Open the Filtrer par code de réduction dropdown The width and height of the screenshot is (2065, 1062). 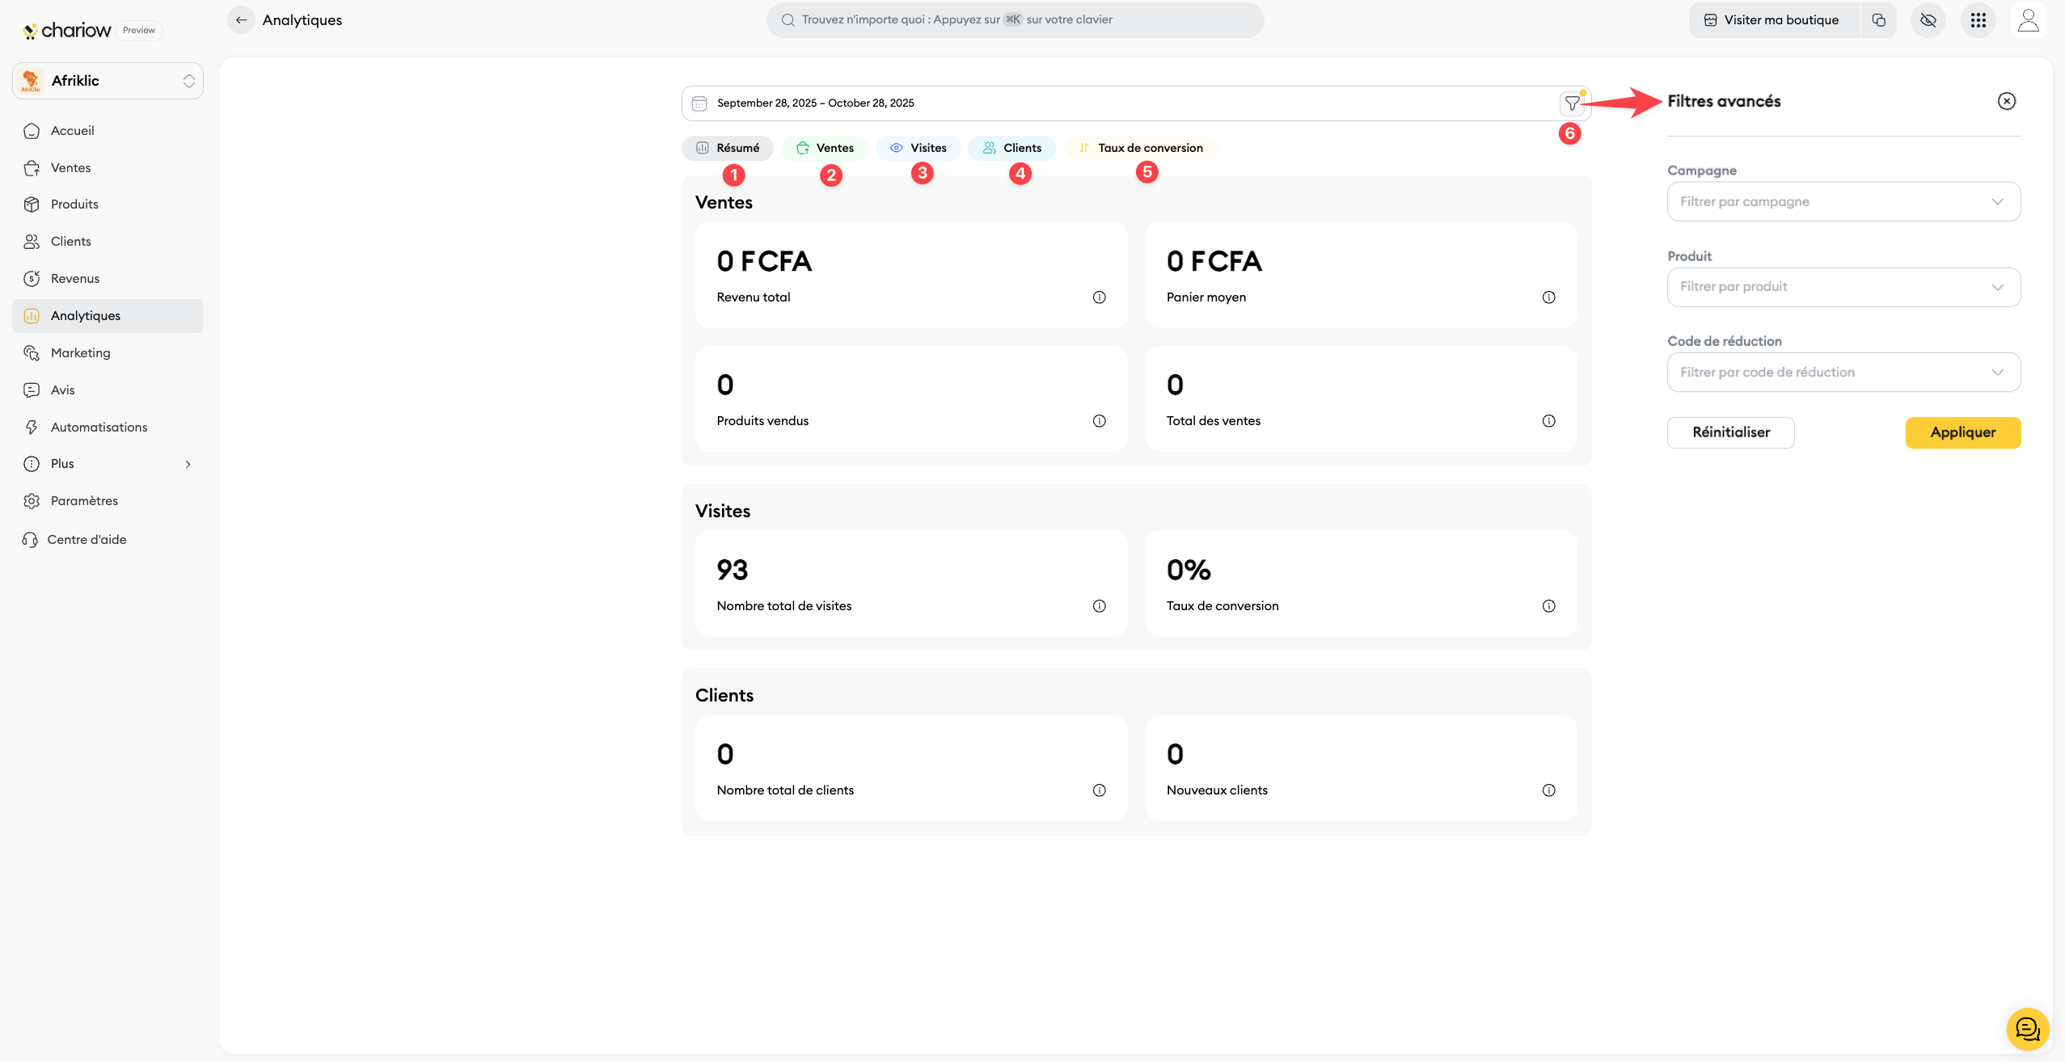(1843, 373)
